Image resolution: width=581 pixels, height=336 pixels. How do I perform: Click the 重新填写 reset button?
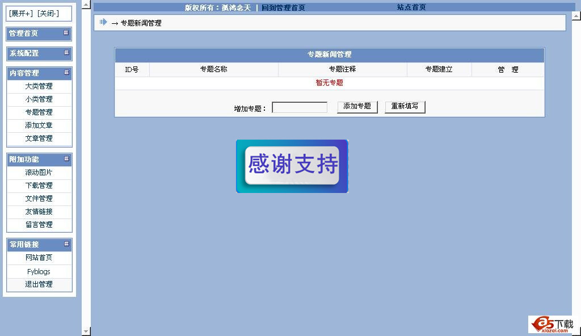tap(405, 107)
